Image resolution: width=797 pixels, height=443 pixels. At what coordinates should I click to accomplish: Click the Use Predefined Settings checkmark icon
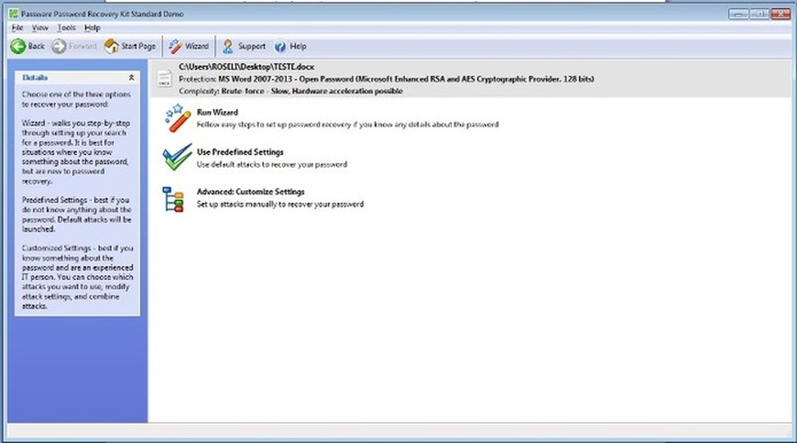click(x=177, y=157)
